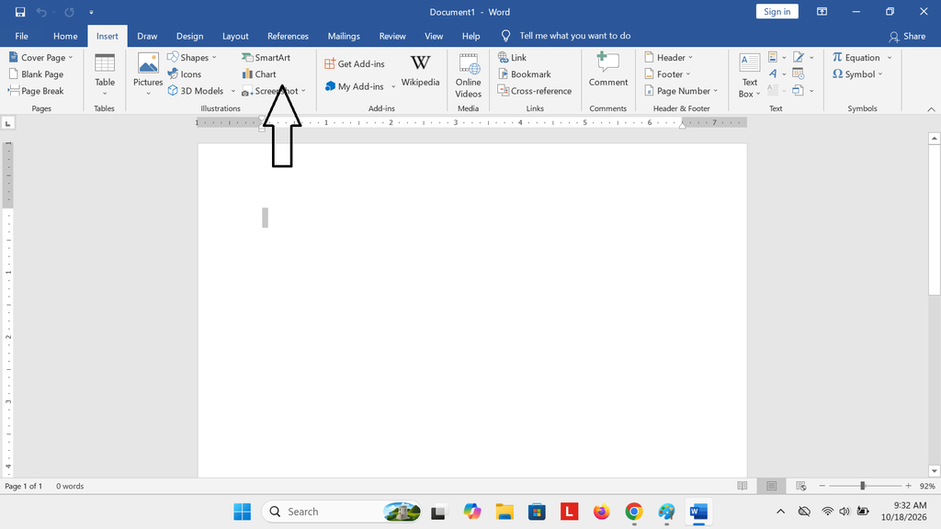Insert a Link

pos(512,58)
